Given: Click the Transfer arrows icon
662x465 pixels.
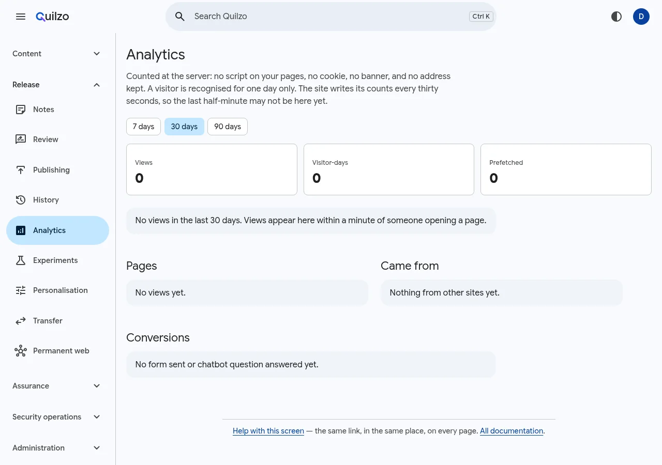Looking at the screenshot, I should [21, 321].
